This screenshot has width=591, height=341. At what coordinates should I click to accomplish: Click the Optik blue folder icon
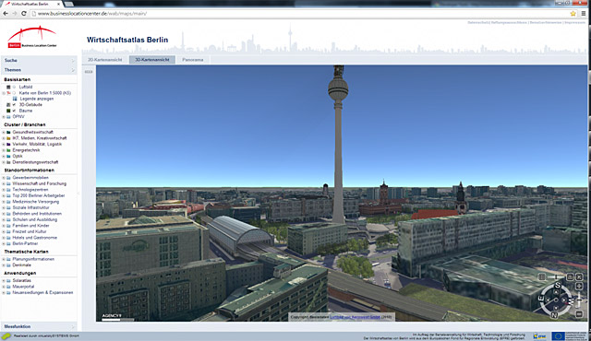pyautogui.click(x=8, y=156)
